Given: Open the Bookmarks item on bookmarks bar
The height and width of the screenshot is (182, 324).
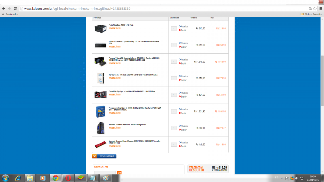Looking at the screenshot, I should pyautogui.click(x=10, y=14).
